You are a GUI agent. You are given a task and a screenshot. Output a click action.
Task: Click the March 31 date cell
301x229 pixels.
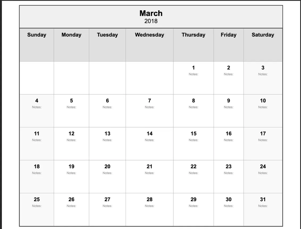[x=263, y=209]
